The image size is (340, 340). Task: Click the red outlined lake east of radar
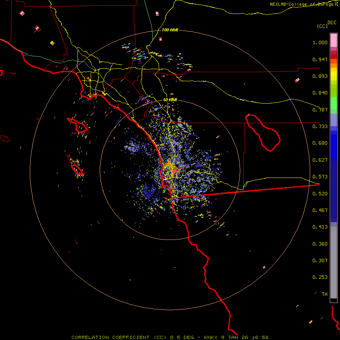point(263,133)
